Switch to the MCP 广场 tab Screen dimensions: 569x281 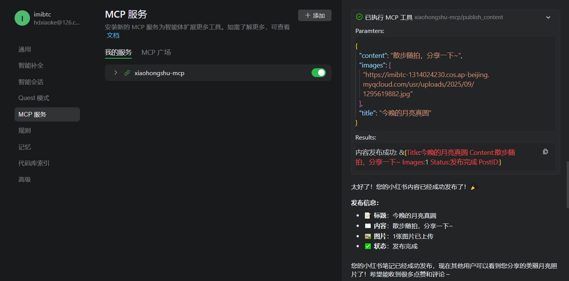tap(156, 53)
